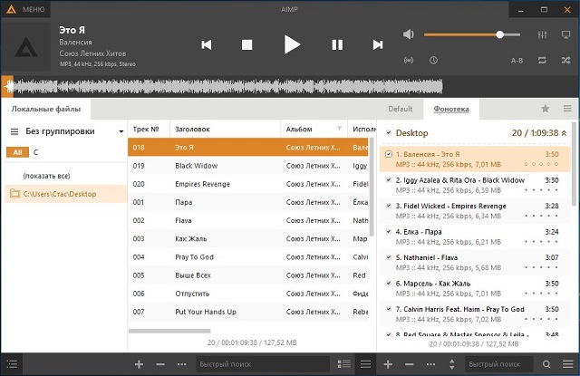Image resolution: width=580 pixels, height=376 pixels.
Task: Skip to the previous track
Action: click(207, 43)
